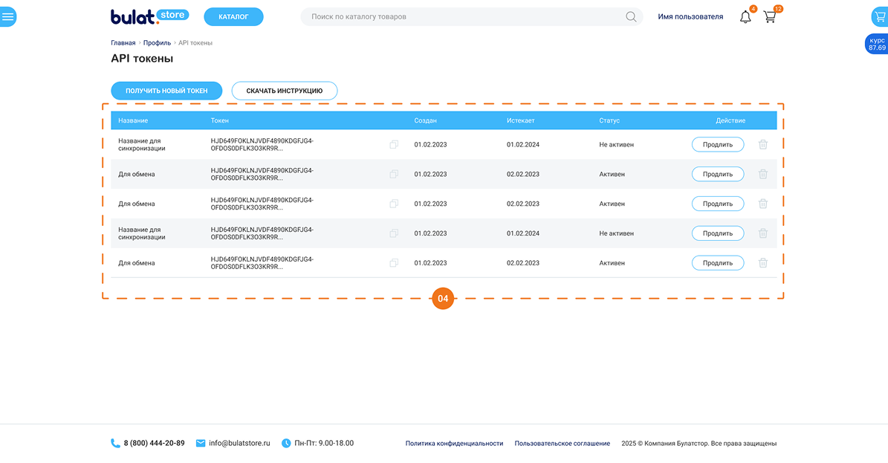Delete the token in the last row
Viewport: 888px width, 463px height.
(x=762, y=263)
